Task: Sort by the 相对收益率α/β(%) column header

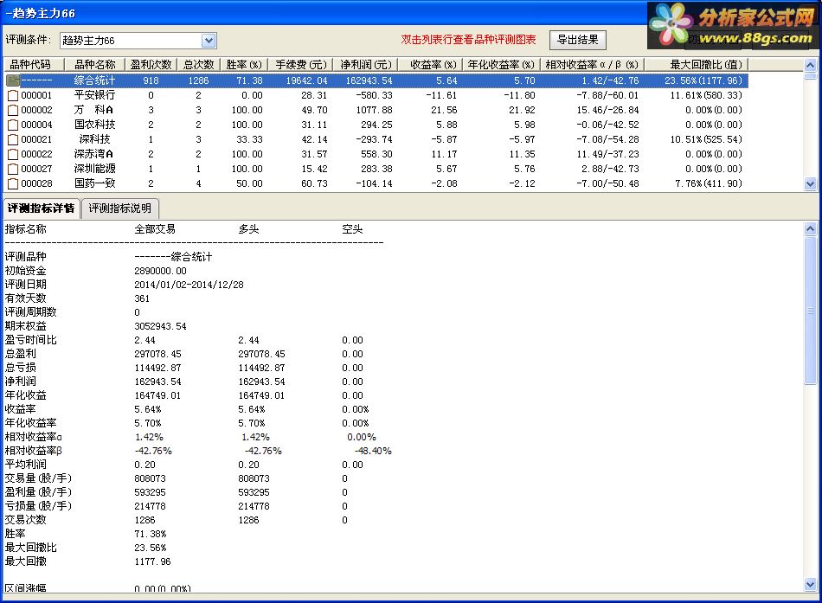Action: [x=592, y=65]
